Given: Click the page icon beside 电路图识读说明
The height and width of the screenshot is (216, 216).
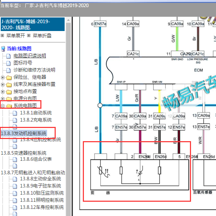Looking at the screenshot, I should click(x=9, y=56).
